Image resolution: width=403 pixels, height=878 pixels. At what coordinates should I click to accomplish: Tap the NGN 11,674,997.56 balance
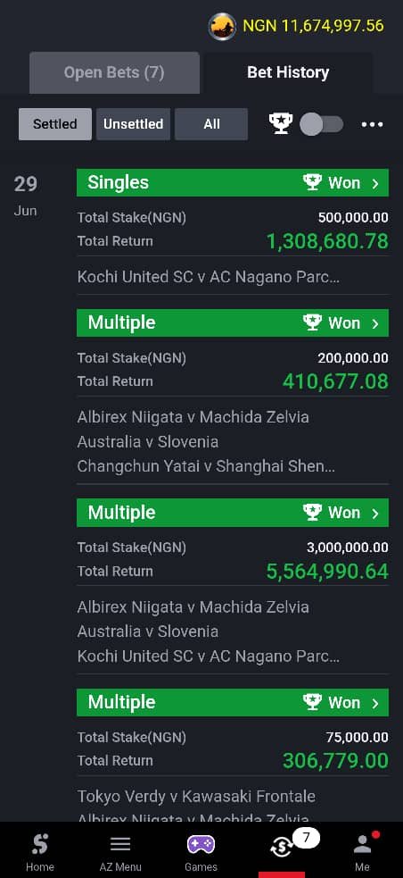(x=313, y=26)
